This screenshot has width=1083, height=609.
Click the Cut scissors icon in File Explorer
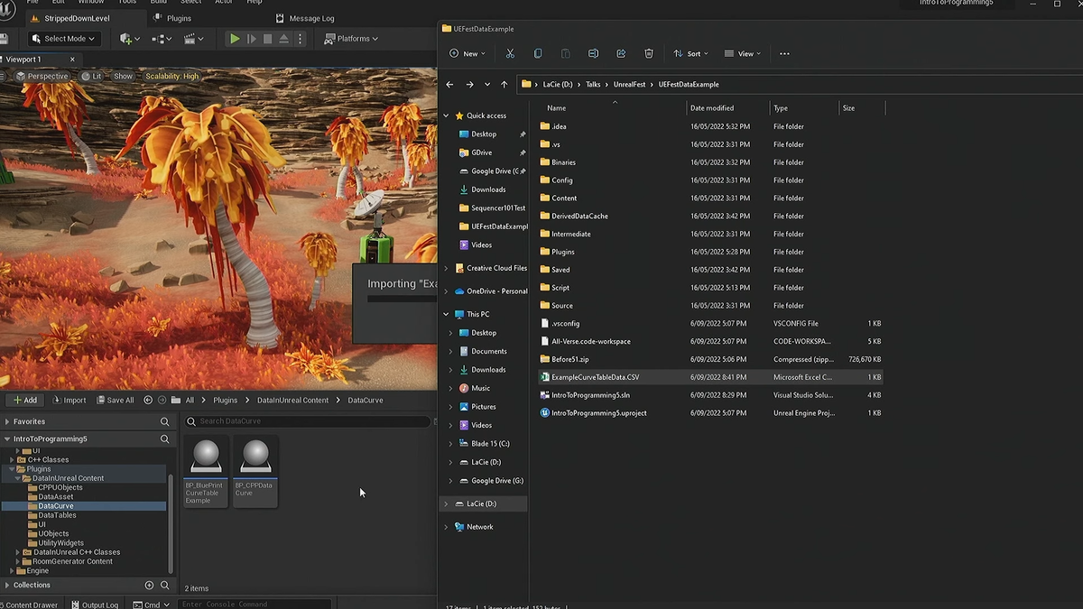[x=510, y=54]
